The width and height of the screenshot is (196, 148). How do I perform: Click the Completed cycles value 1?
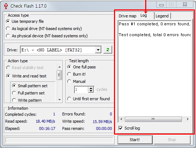coord(54,114)
